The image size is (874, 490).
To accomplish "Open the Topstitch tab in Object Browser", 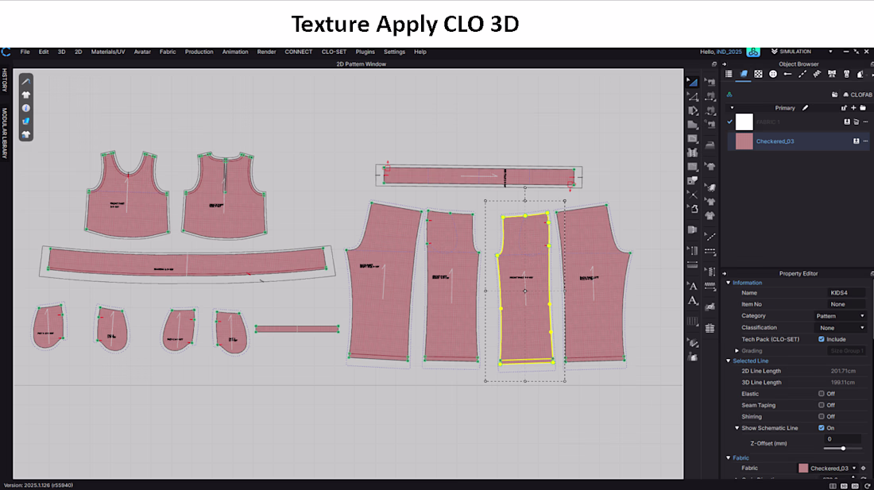I will click(802, 74).
